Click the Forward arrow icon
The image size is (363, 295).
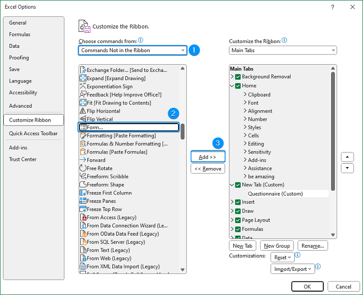(x=83, y=160)
